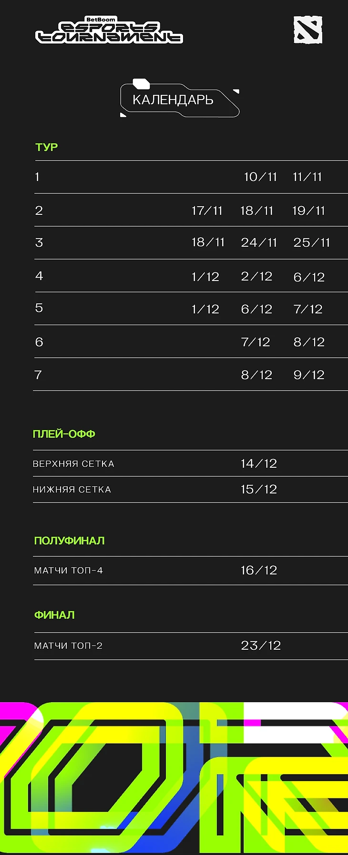Select round 1 date 11/11
348x855 pixels.
(x=307, y=177)
